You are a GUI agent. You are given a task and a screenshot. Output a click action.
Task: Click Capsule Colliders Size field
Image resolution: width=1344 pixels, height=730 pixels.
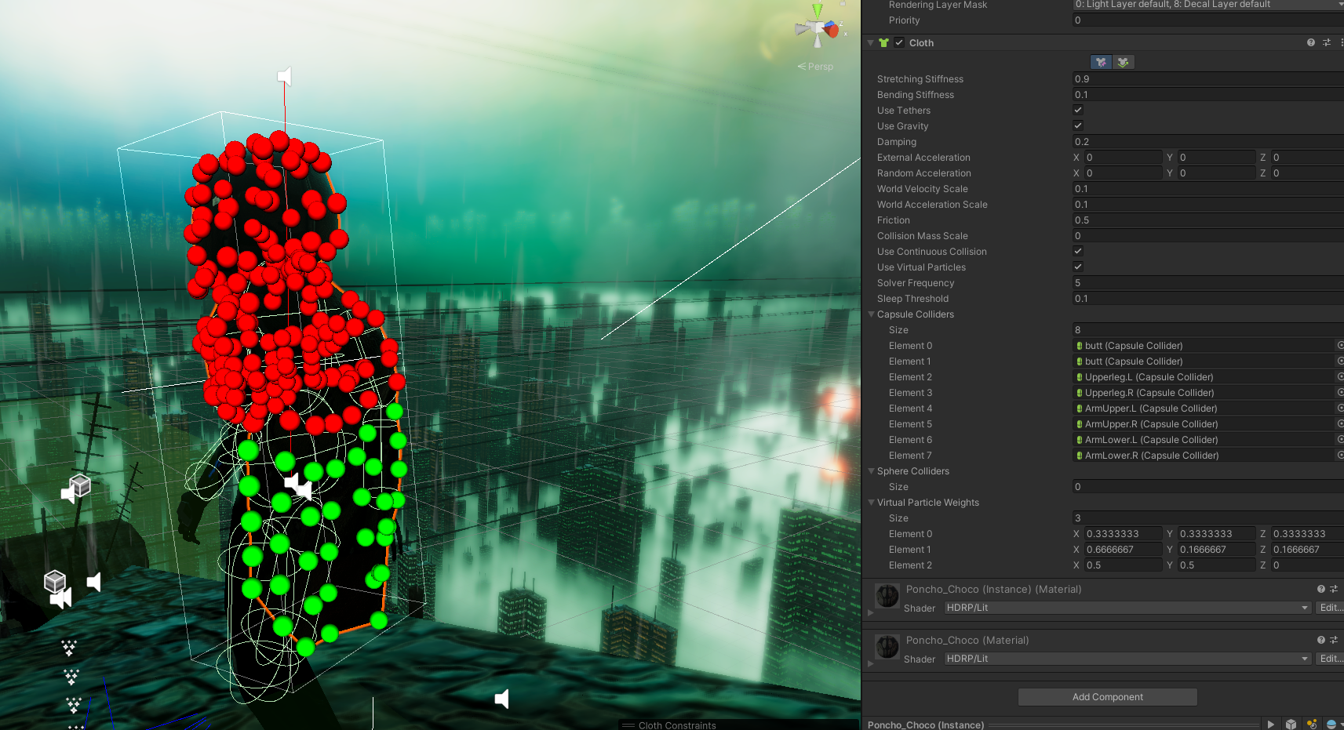pos(1208,329)
